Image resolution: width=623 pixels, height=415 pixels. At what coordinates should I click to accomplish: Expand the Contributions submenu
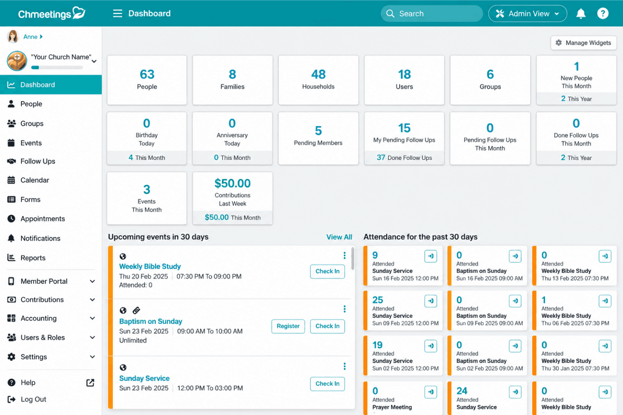pos(92,300)
